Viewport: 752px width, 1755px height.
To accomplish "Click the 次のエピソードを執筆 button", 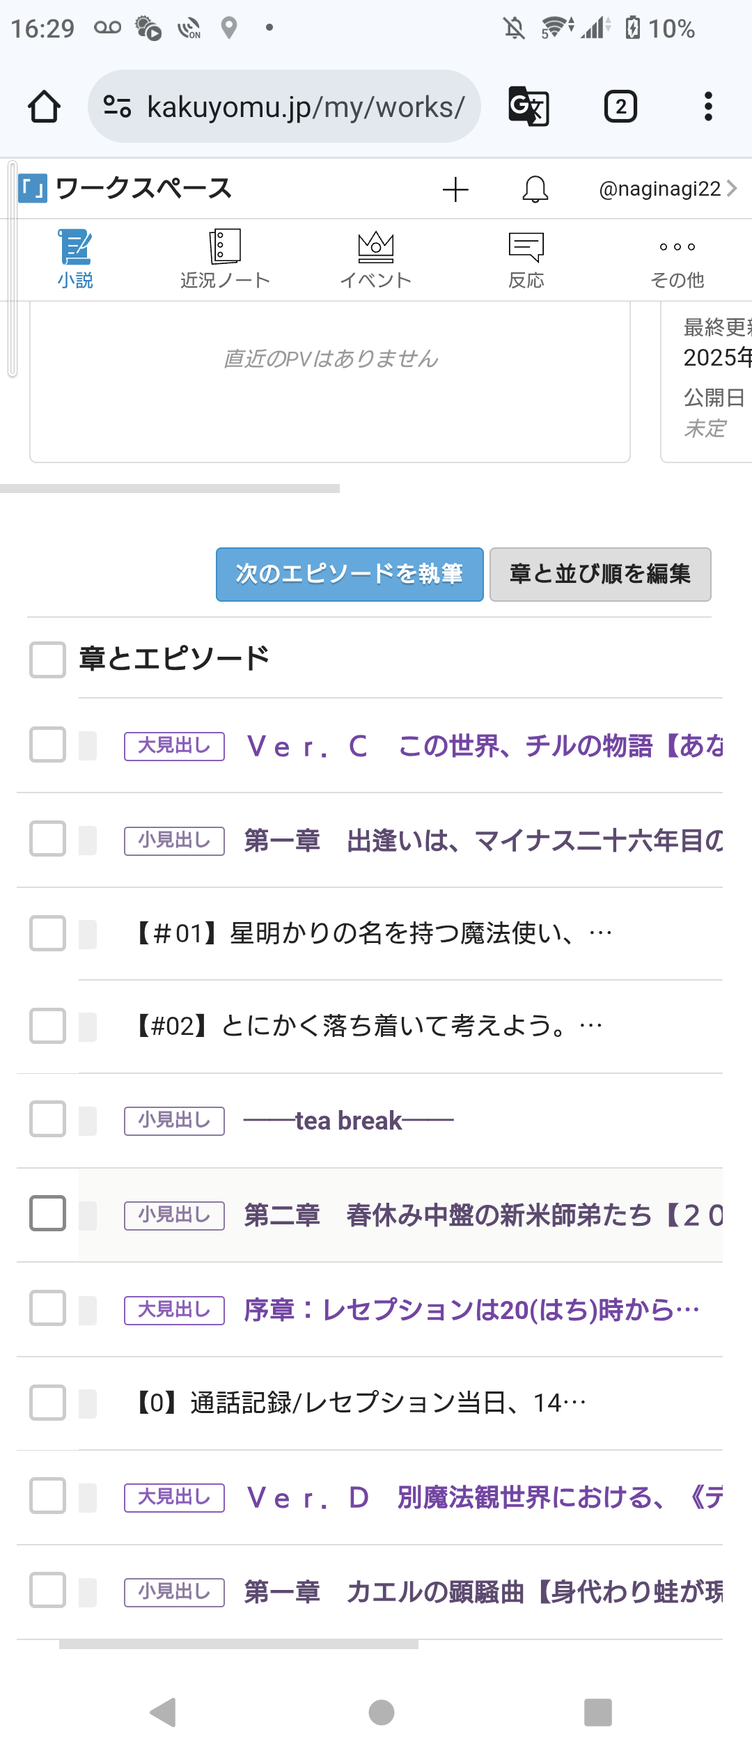I will pos(350,574).
